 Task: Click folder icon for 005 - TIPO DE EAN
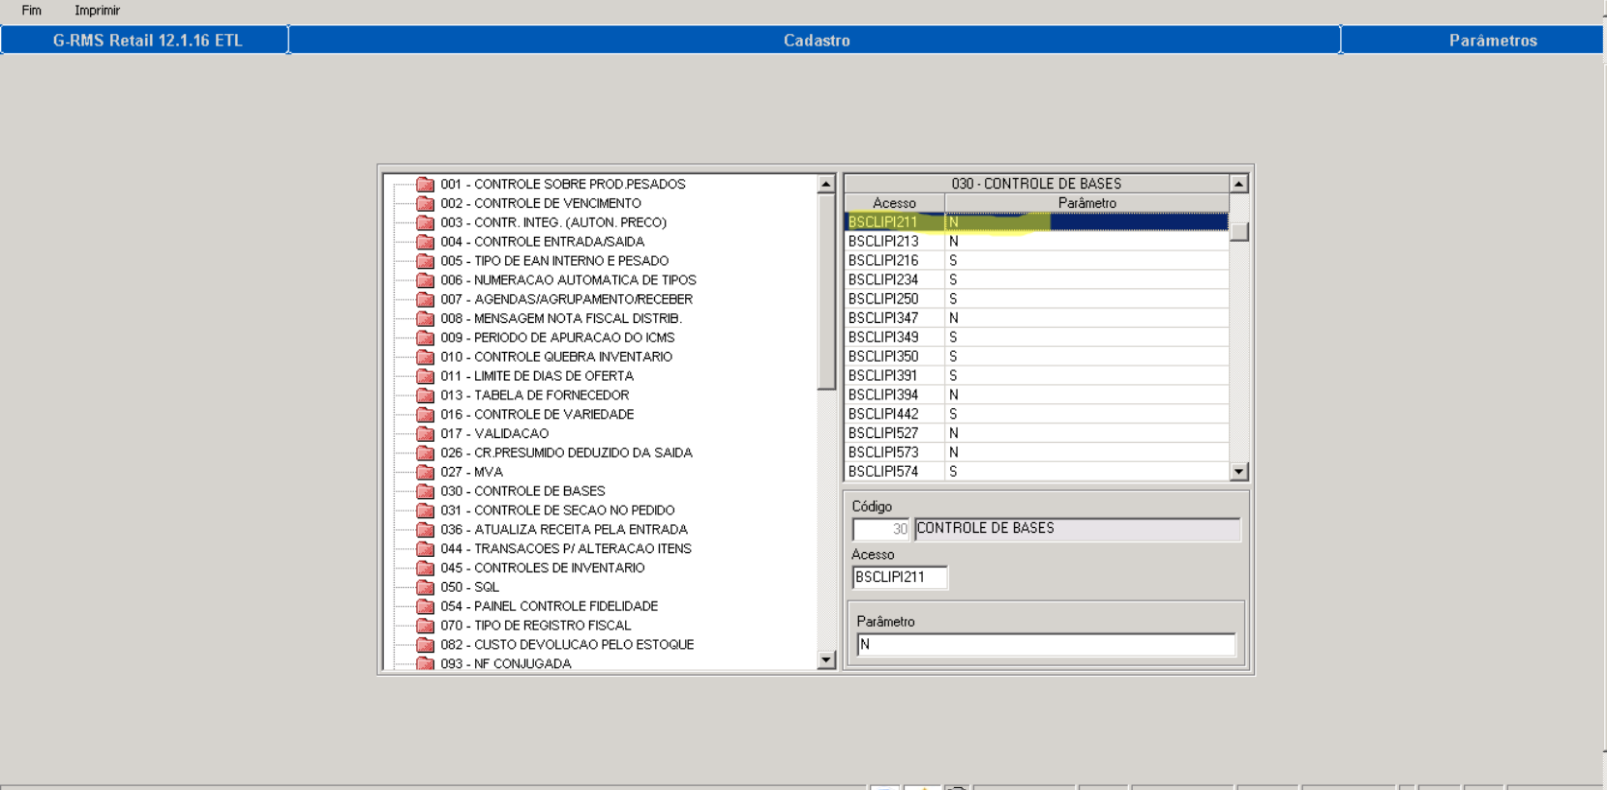tap(425, 261)
